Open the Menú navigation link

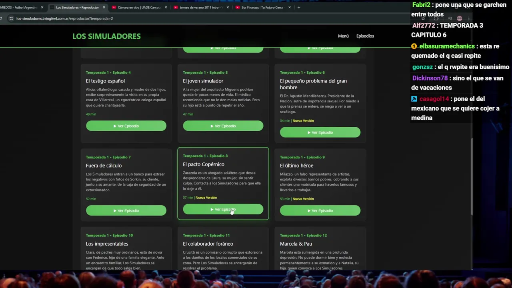point(343,36)
